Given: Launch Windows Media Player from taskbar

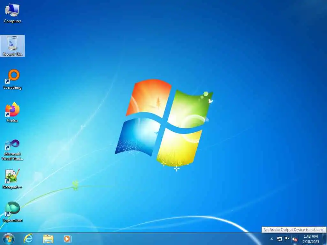Looking at the screenshot, I should tap(67, 239).
